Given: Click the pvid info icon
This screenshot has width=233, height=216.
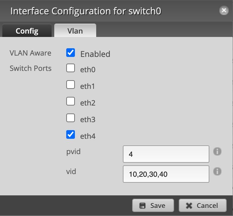Looking at the screenshot, I should [217, 151].
